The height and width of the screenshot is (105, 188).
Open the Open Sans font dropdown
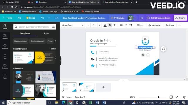point(73,25)
